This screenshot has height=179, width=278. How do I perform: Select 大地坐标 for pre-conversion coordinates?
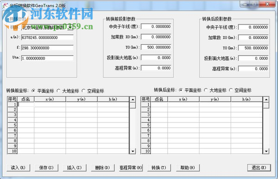point(68,91)
